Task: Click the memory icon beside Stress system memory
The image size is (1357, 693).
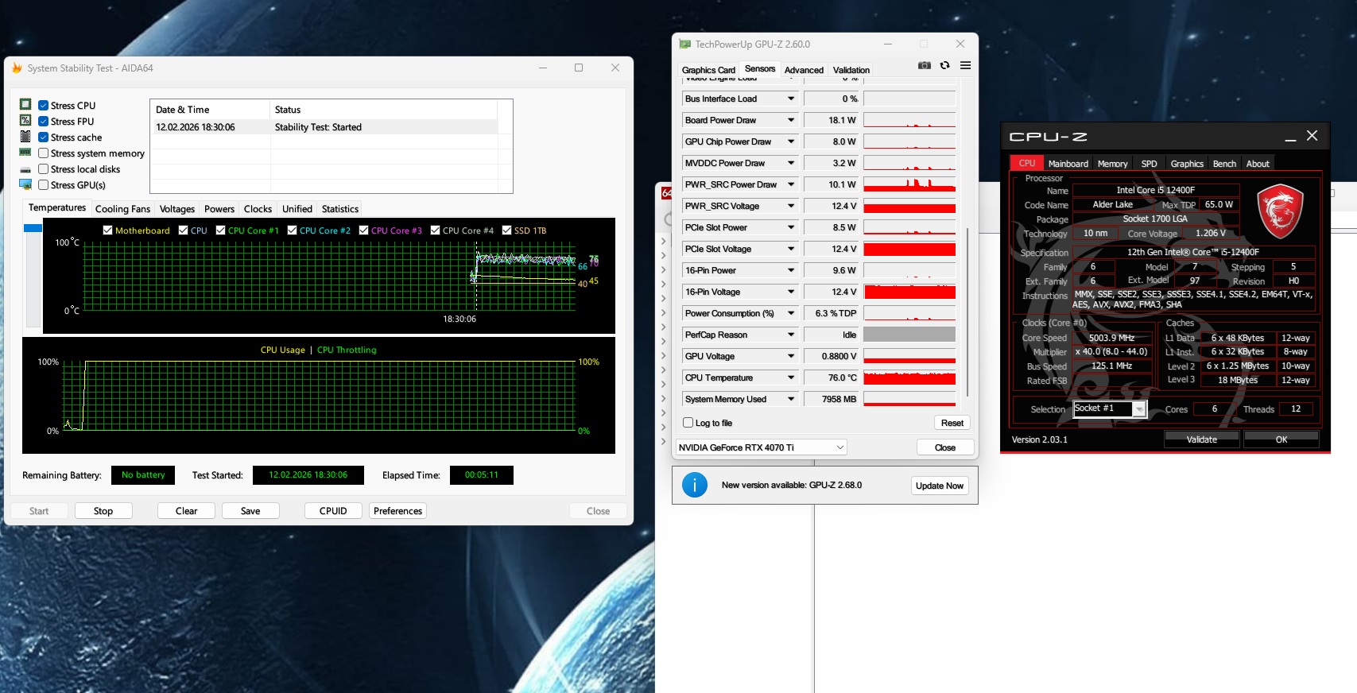Action: pos(25,153)
